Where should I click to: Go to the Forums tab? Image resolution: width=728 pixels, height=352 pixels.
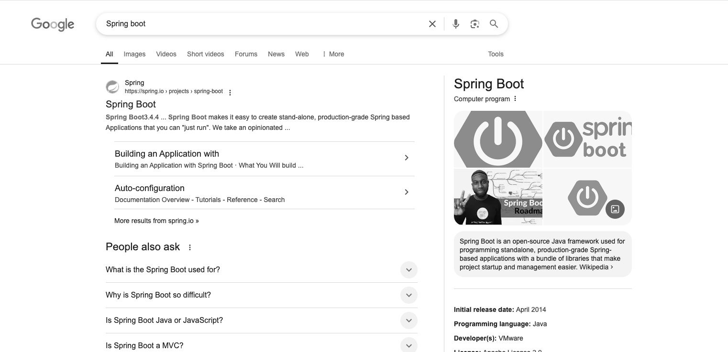point(246,54)
